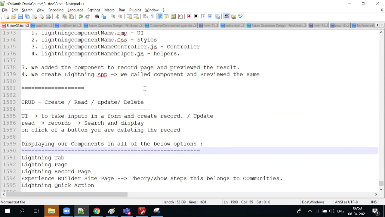Click the Copy toolbar icon

[x=64, y=16]
